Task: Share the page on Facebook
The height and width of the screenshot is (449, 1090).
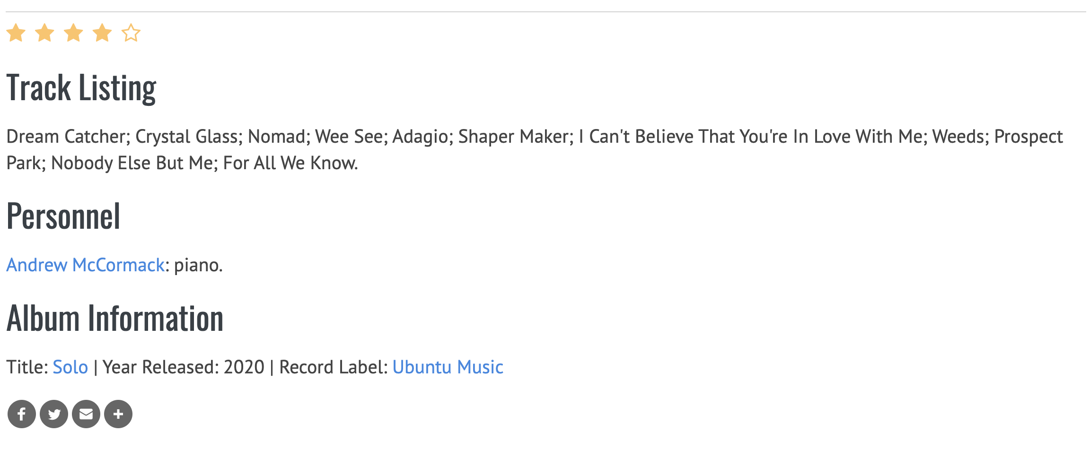Action: point(22,414)
